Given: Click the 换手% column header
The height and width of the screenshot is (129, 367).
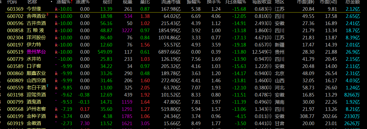Looking at the screenshot, I should click(x=214, y=2).
